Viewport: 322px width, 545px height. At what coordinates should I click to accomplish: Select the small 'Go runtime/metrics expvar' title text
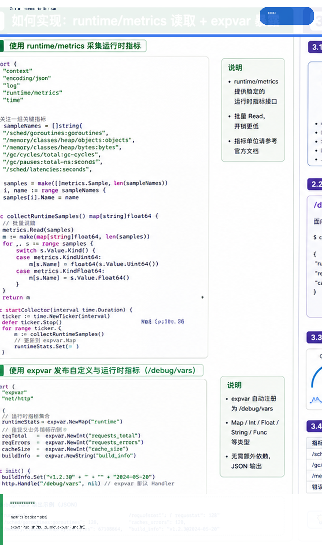pyautogui.click(x=33, y=9)
